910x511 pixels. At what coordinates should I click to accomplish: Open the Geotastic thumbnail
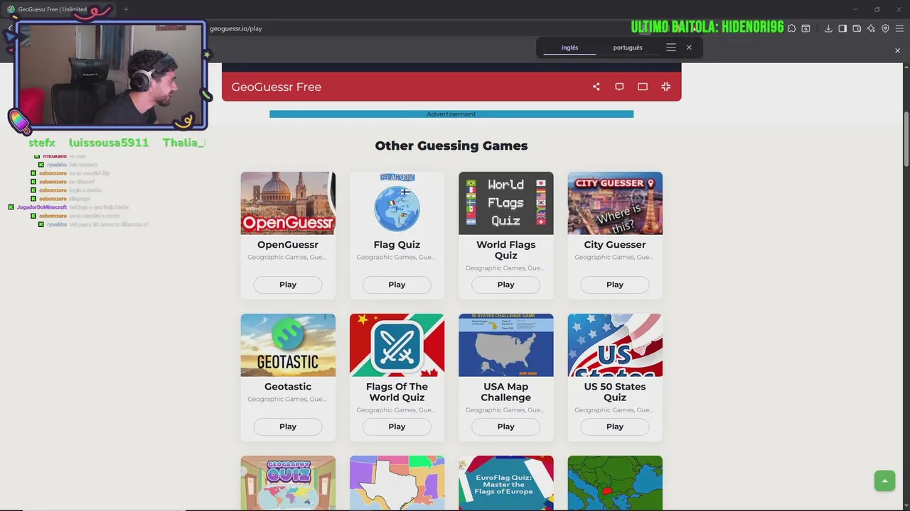[x=288, y=345]
